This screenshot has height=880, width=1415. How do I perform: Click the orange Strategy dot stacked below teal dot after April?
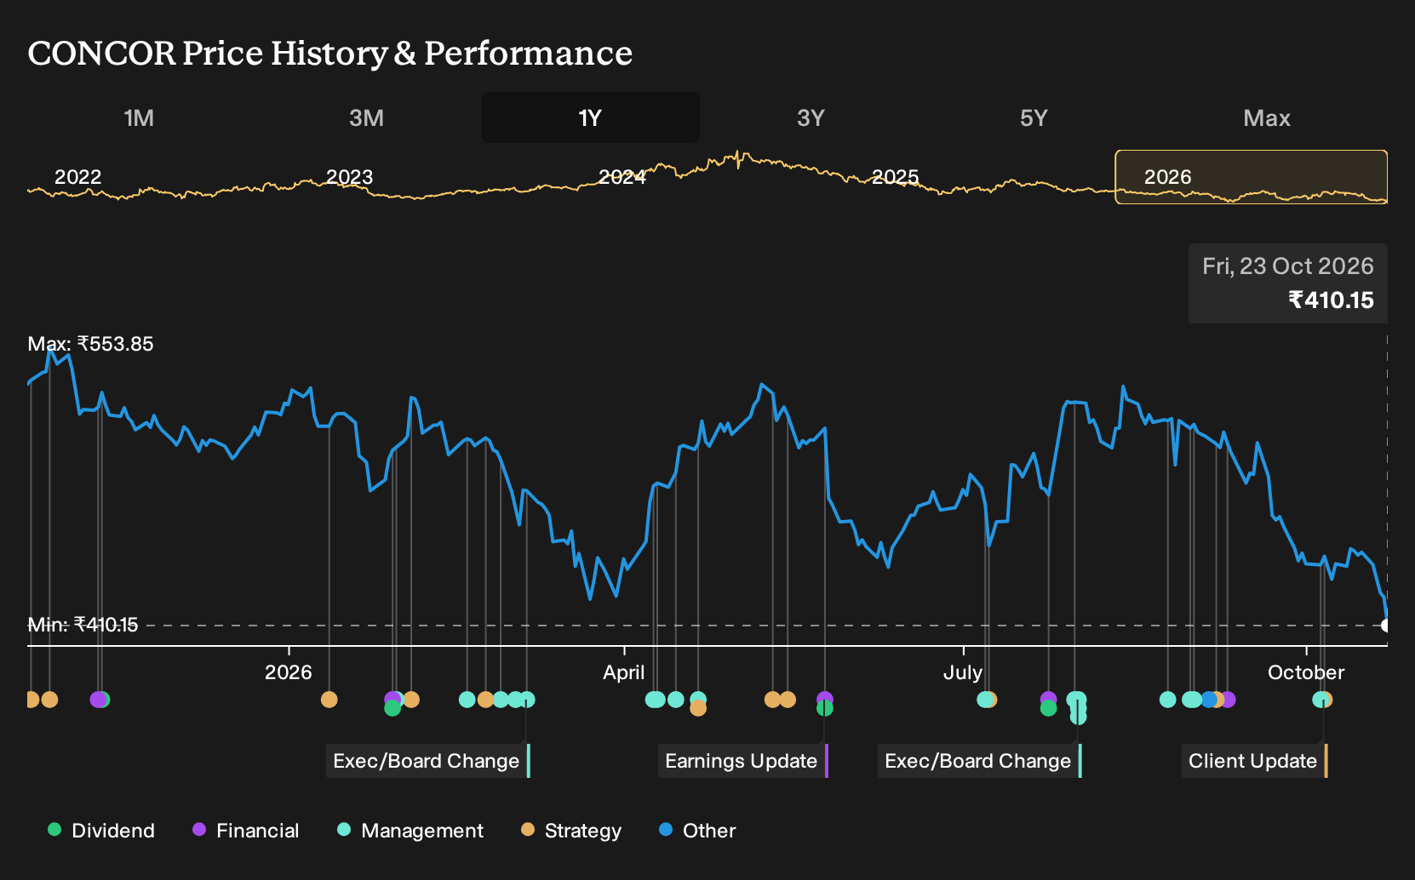697,708
